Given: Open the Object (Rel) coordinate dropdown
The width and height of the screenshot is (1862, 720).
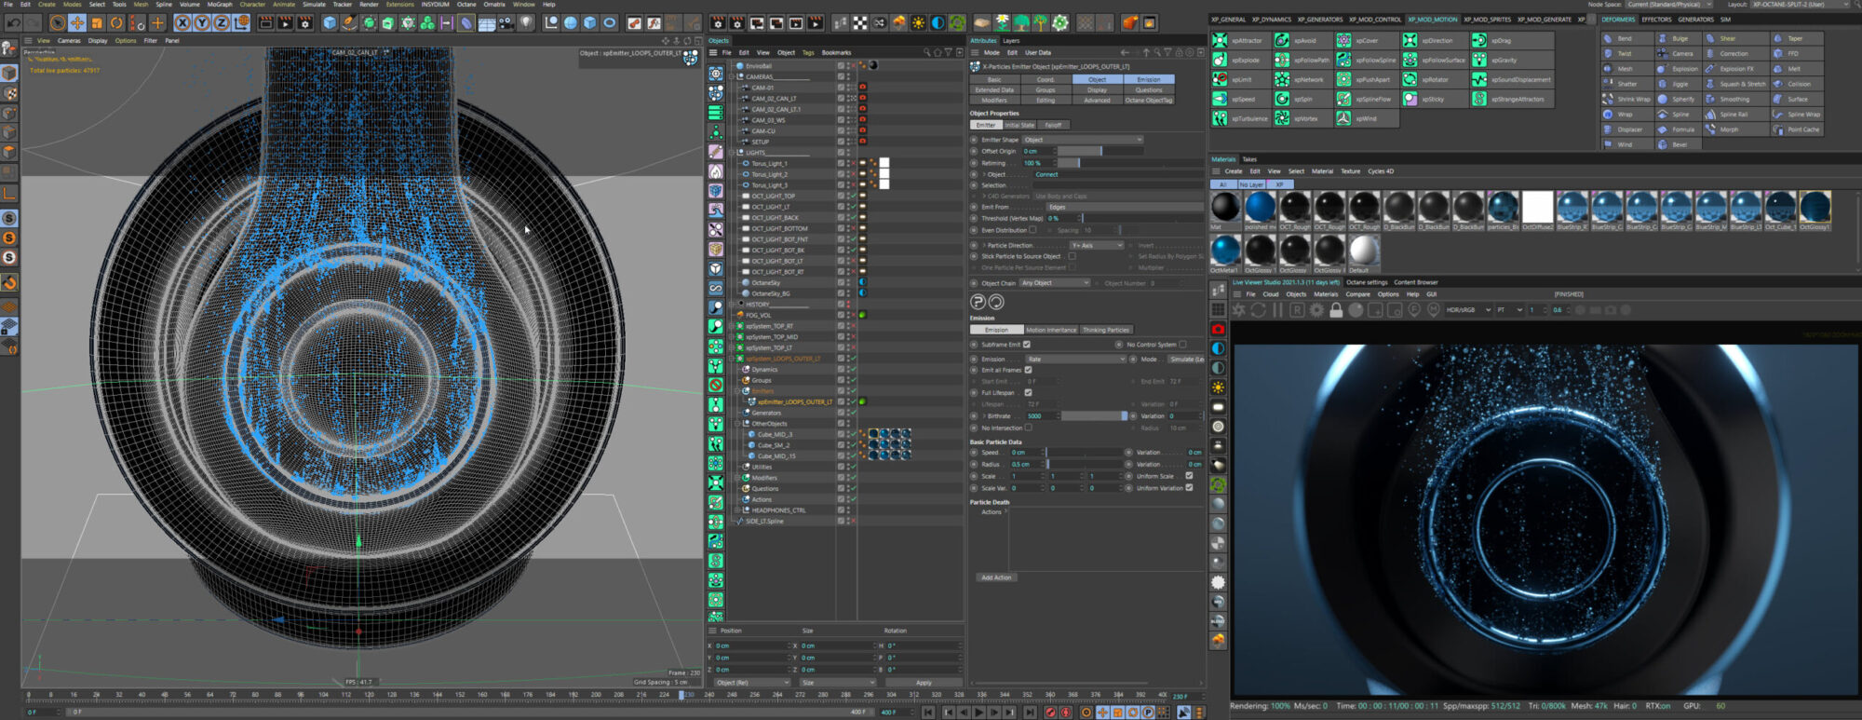Looking at the screenshot, I should (752, 683).
